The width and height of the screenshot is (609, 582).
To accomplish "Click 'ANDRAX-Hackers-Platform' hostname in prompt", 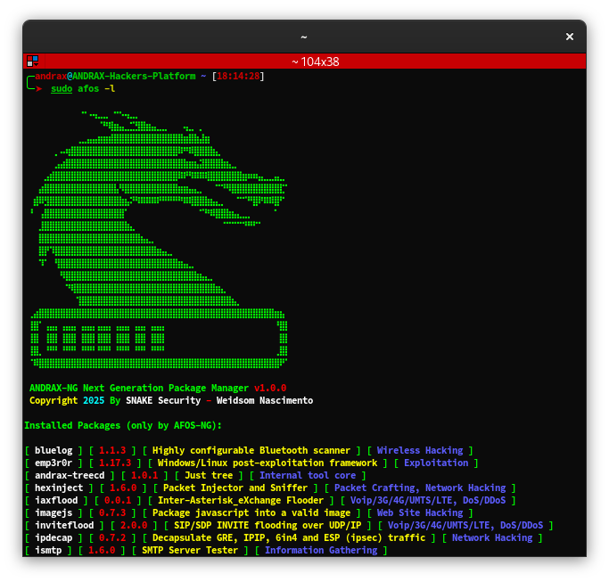I will [134, 76].
